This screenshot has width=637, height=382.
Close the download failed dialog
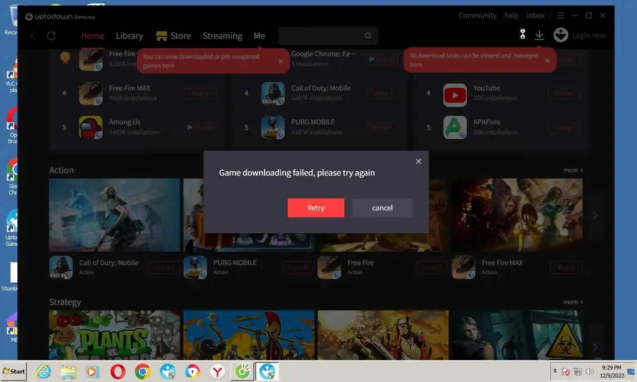pos(419,161)
